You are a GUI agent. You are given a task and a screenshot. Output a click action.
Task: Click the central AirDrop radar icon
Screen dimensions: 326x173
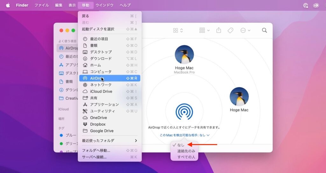point(184,112)
